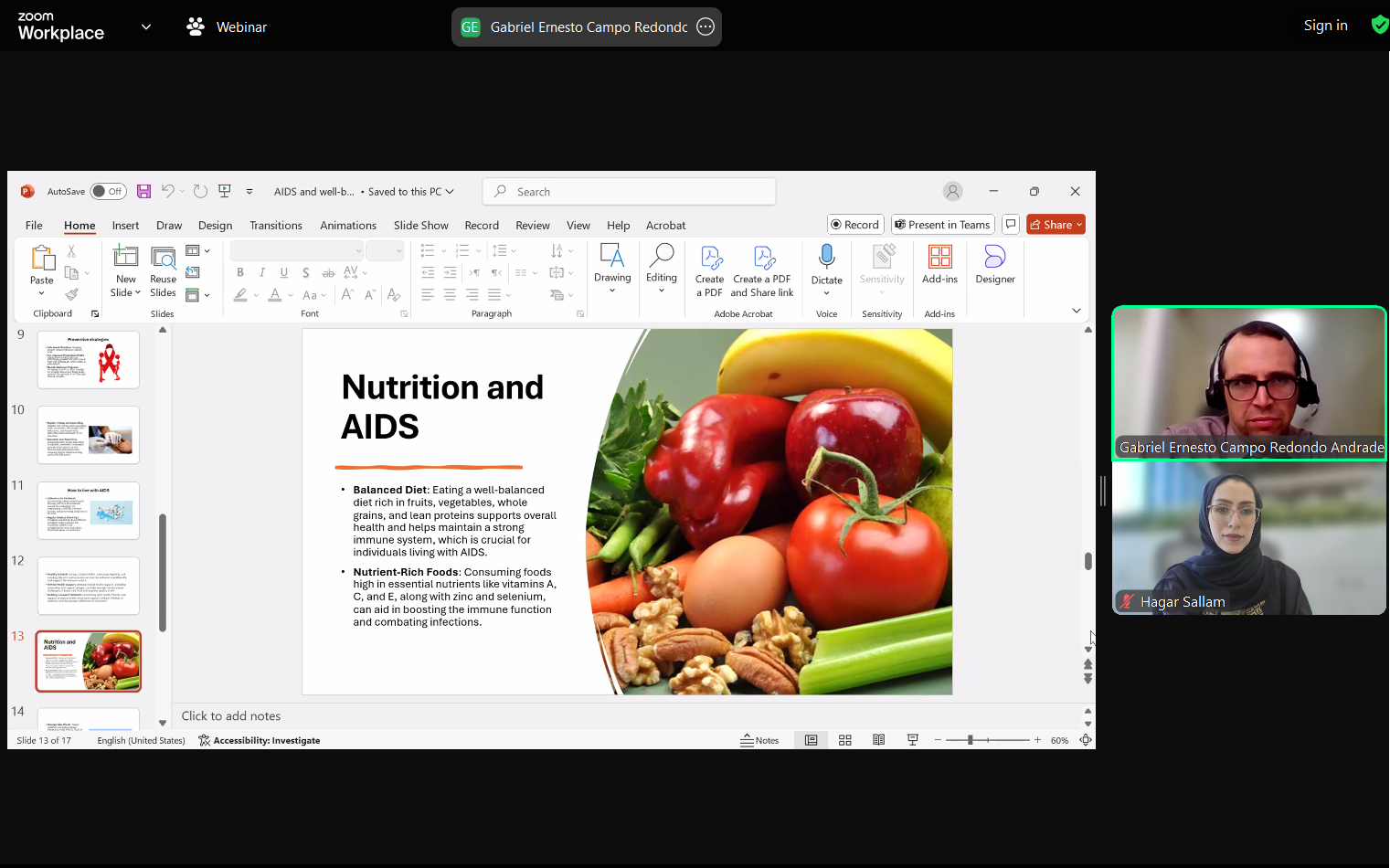The width and height of the screenshot is (1390, 868).
Task: Click the Create a PDF icon
Action: (x=709, y=259)
